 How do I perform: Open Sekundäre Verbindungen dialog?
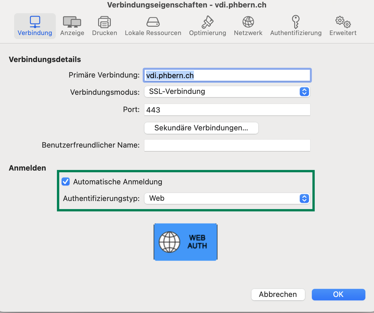click(x=201, y=128)
